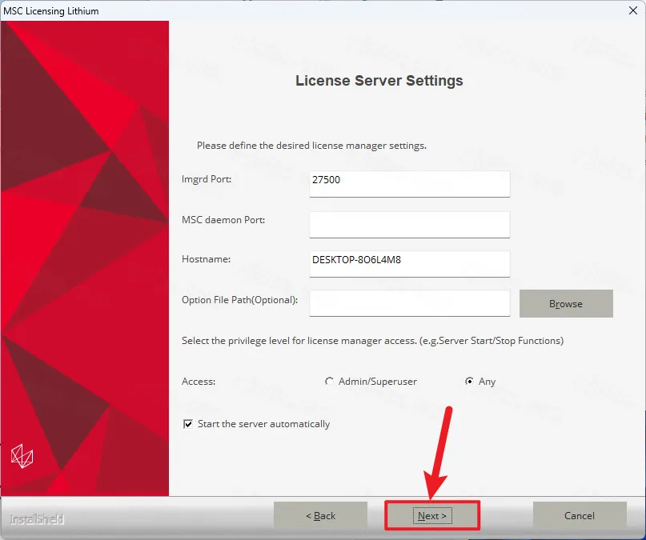Click the 'Option File Path(Optional):' label
The height and width of the screenshot is (540, 646).
(240, 300)
